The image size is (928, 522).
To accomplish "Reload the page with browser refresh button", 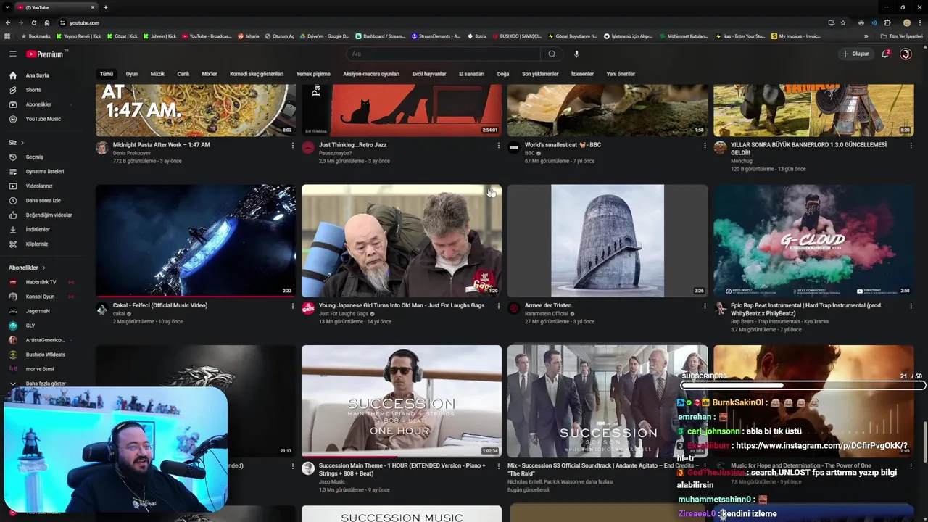I will coord(33,22).
